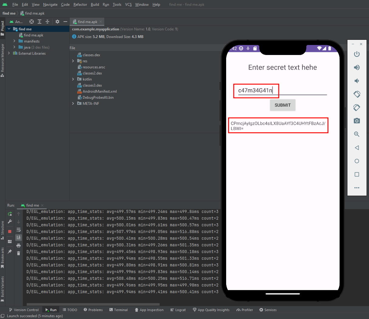Screen dimensions: 369x319
Task: Select classes.dex in APK file list
Action: pyautogui.click(x=88, y=55)
